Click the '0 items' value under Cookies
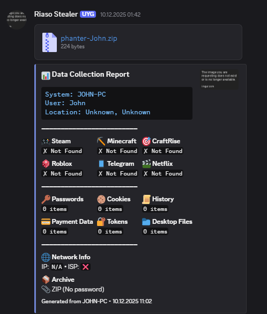267x314 pixels. pyautogui.click(x=110, y=209)
